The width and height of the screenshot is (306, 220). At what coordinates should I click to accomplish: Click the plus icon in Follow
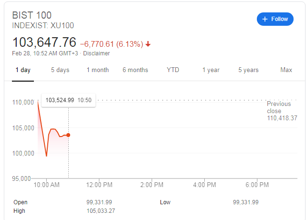[x=265, y=19]
